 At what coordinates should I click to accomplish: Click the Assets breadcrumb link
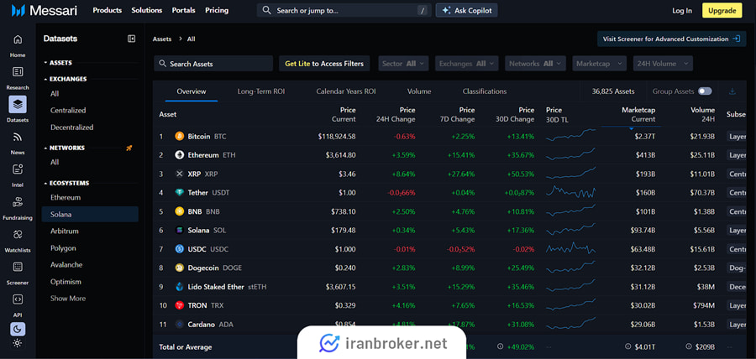(x=162, y=39)
